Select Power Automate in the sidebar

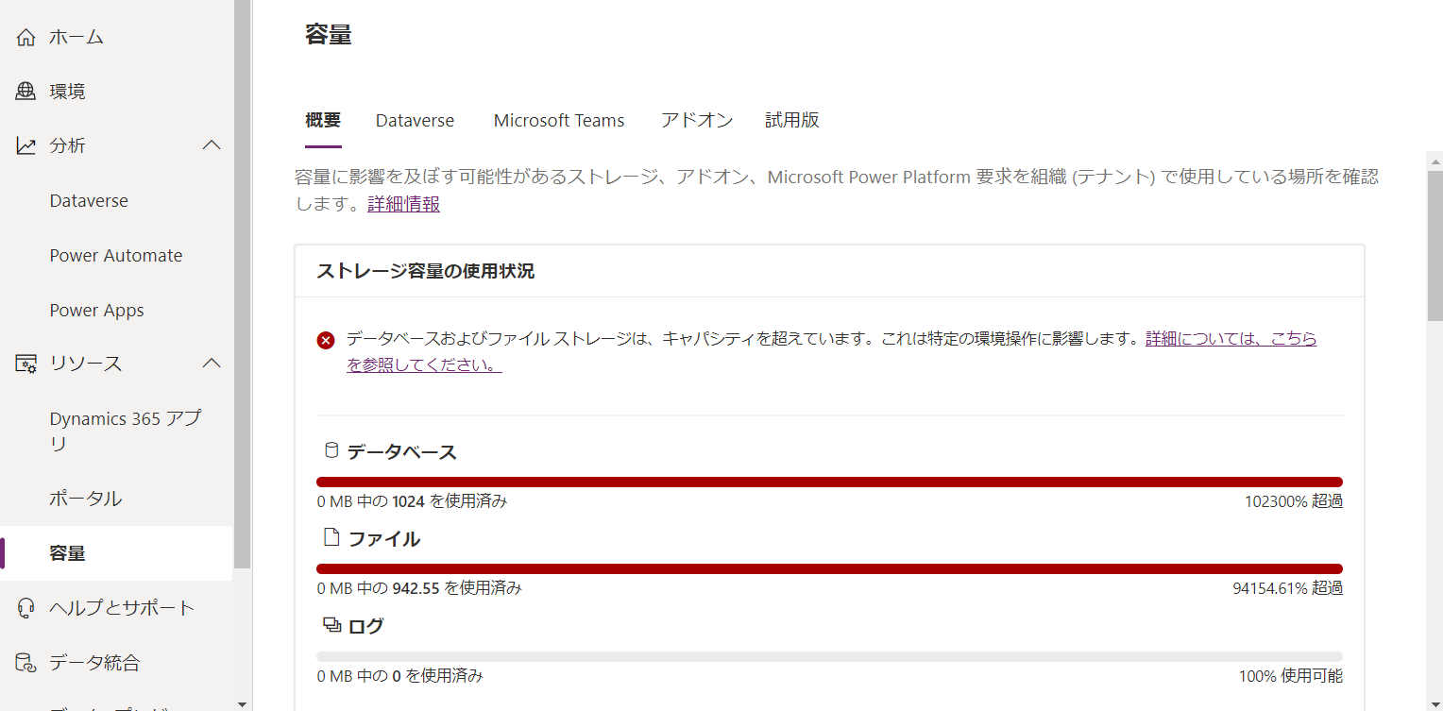pos(115,255)
